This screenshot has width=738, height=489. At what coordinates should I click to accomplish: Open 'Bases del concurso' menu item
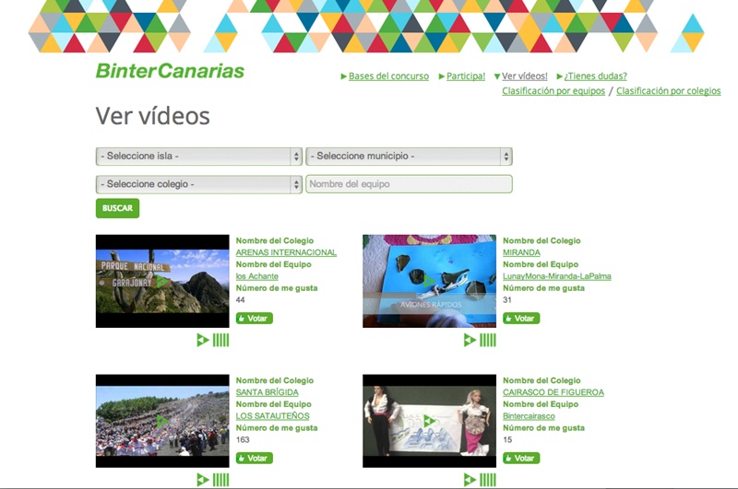388,76
